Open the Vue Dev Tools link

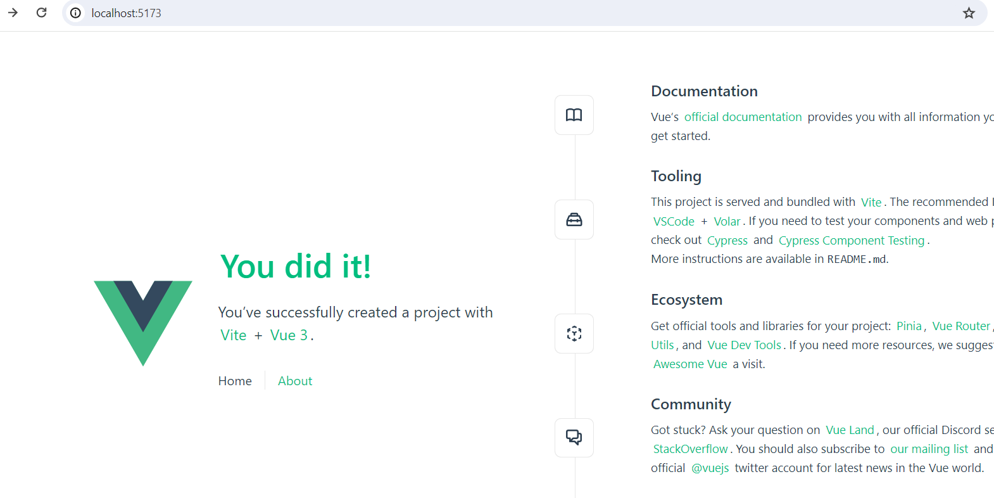click(x=744, y=345)
